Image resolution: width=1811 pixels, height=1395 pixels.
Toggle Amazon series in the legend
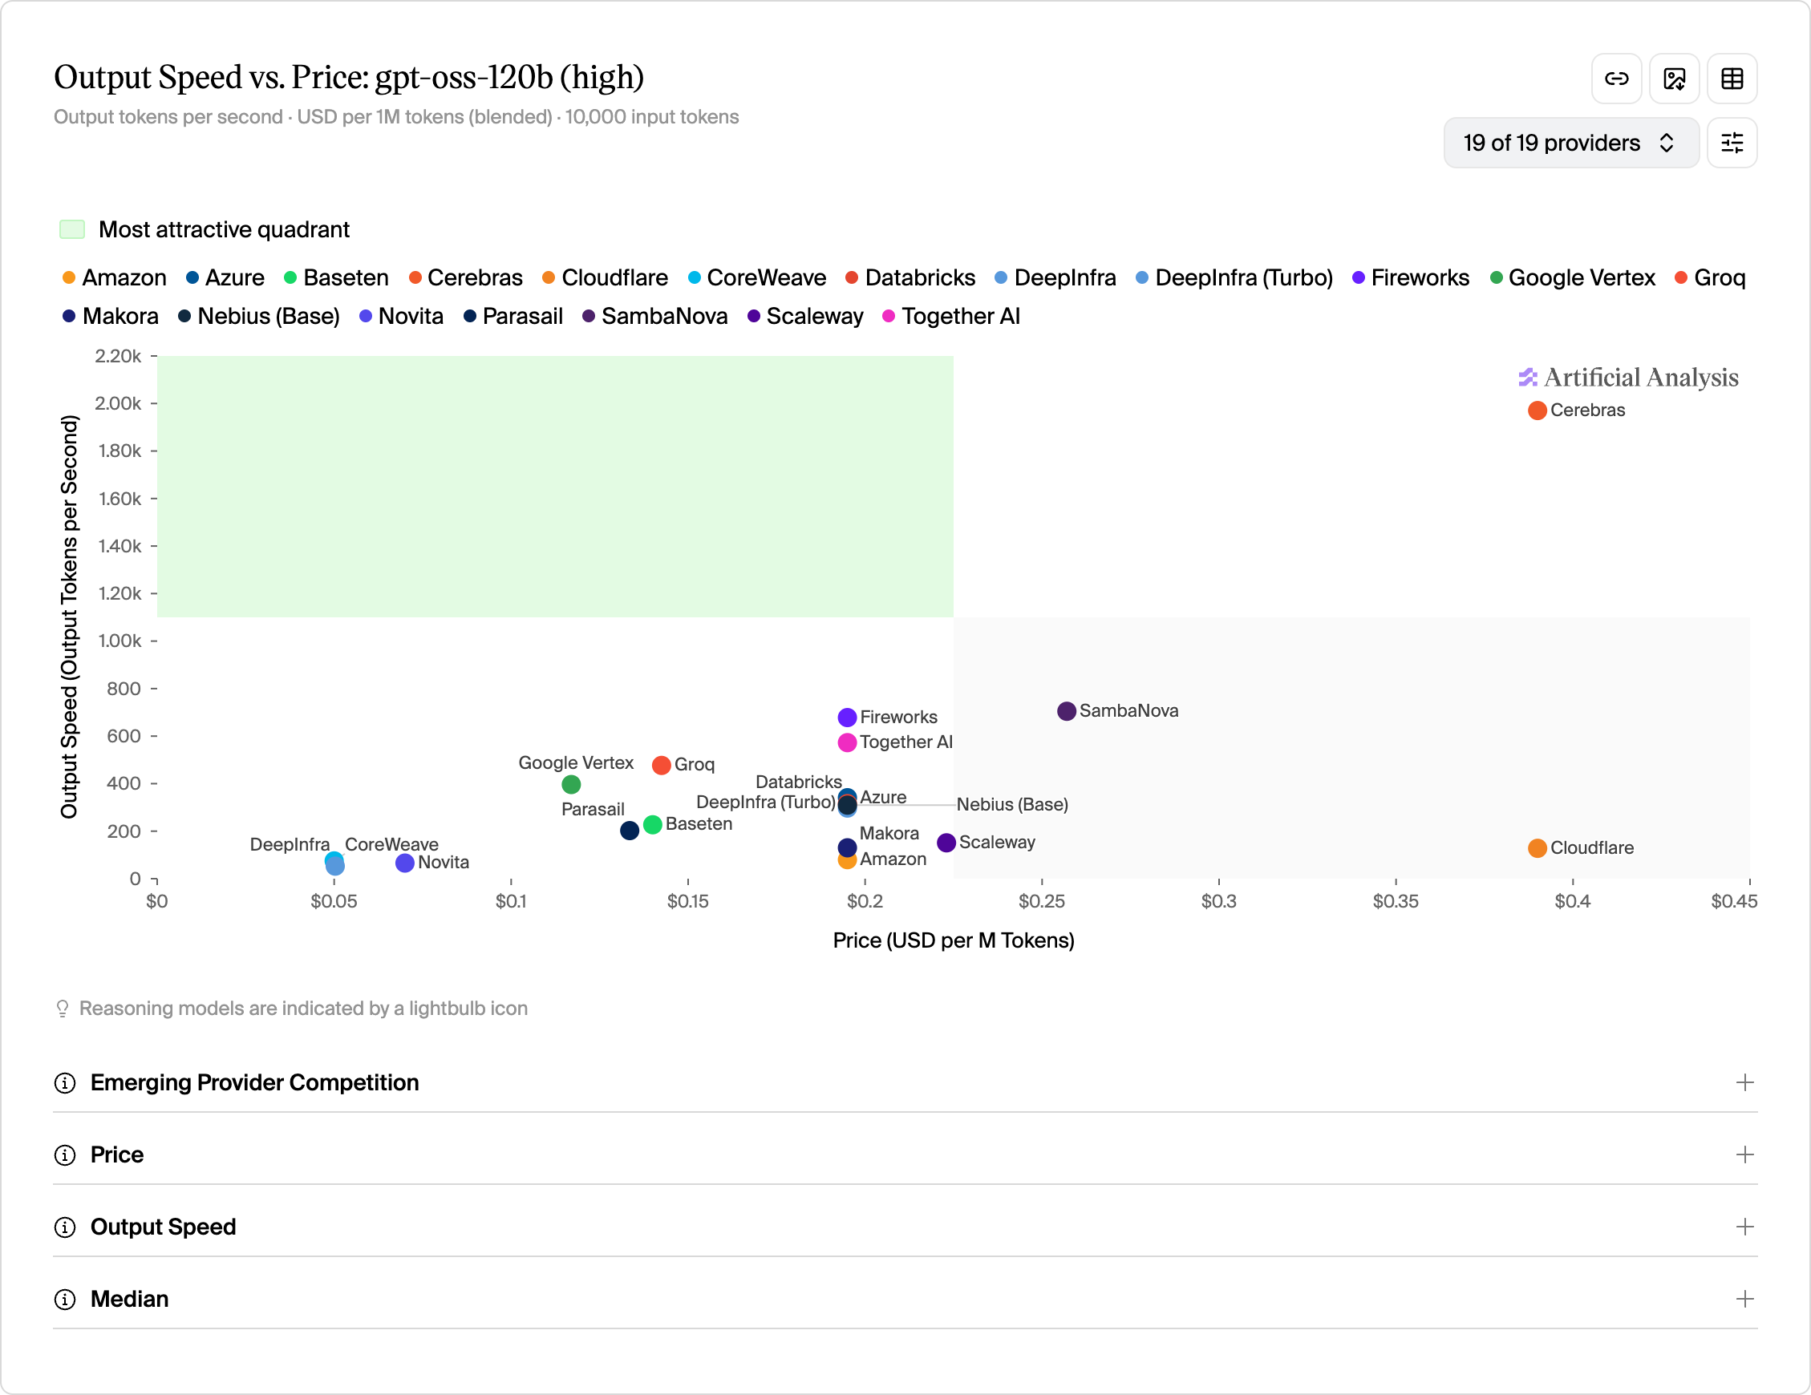tap(115, 277)
